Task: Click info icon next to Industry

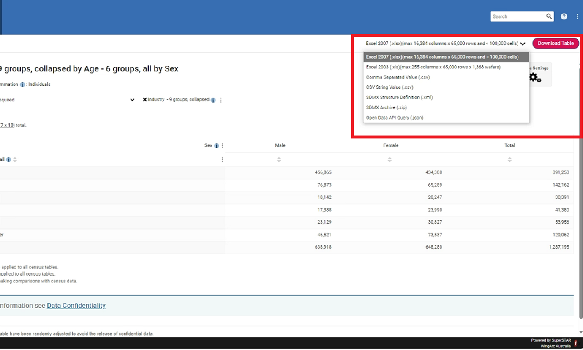Action: (x=213, y=100)
